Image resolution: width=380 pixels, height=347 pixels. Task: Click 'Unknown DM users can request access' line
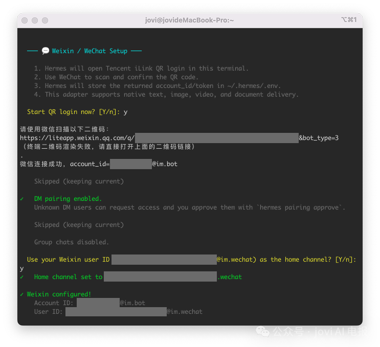190,207
